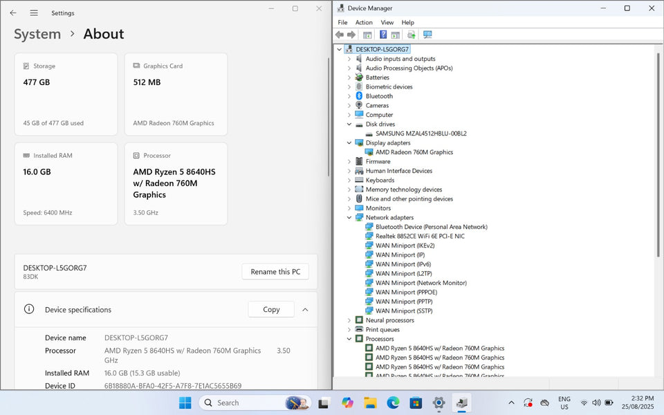The height and width of the screenshot is (415, 664).
Task: Click the OneDrive cloud tray icon
Action: click(x=545, y=403)
